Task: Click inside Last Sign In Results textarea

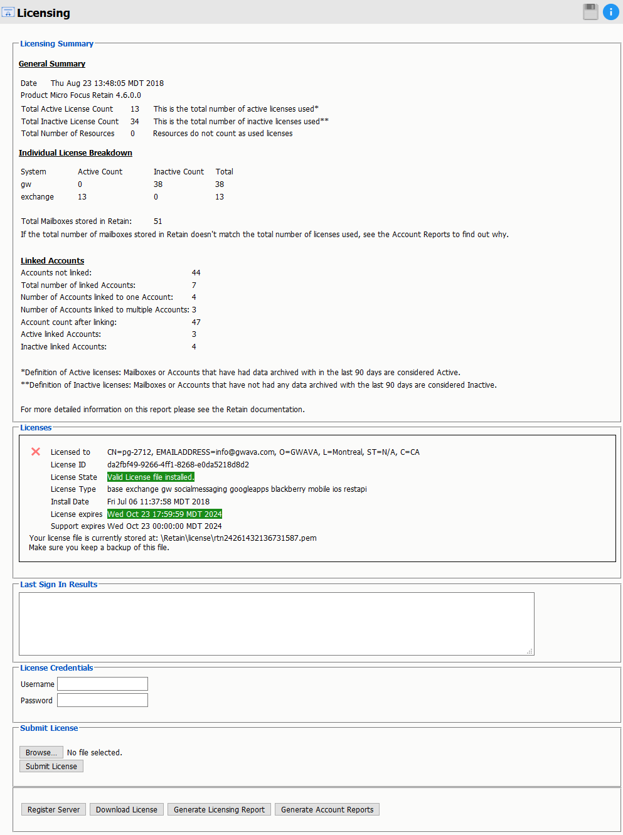Action: pos(276,624)
